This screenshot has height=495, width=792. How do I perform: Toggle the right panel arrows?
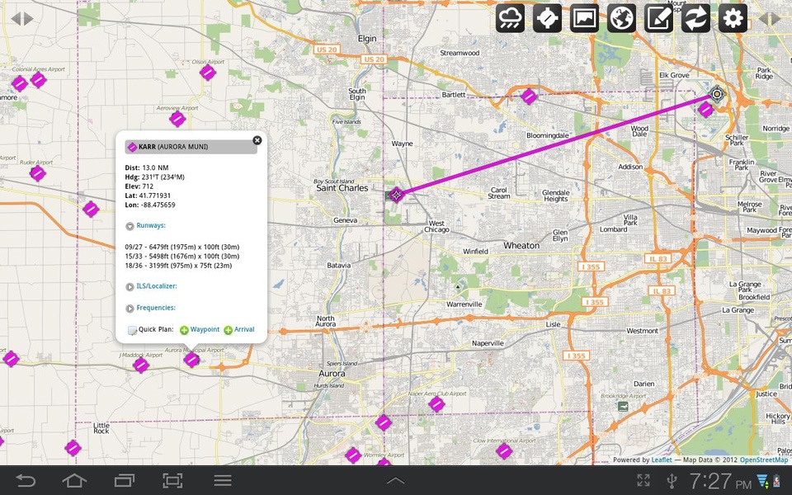click(x=770, y=19)
